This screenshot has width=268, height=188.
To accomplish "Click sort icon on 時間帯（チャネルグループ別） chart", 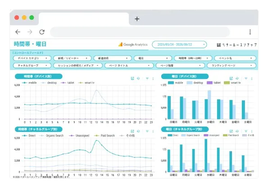I will pos(138,131).
